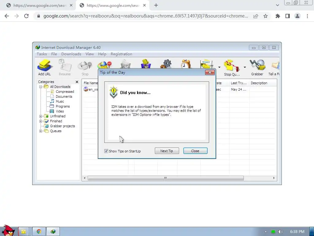Open Chrome three-dot menu

[307, 16]
